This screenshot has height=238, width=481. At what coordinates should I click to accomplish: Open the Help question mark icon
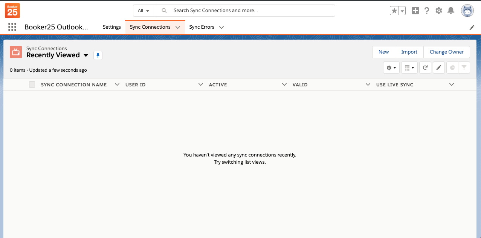point(427,11)
